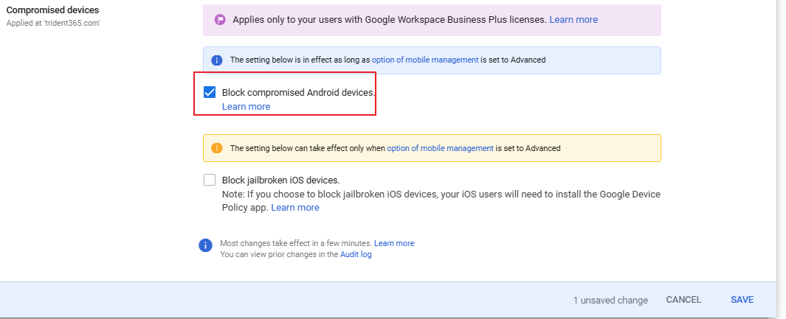Click the purple flag icon in license banner

click(220, 20)
